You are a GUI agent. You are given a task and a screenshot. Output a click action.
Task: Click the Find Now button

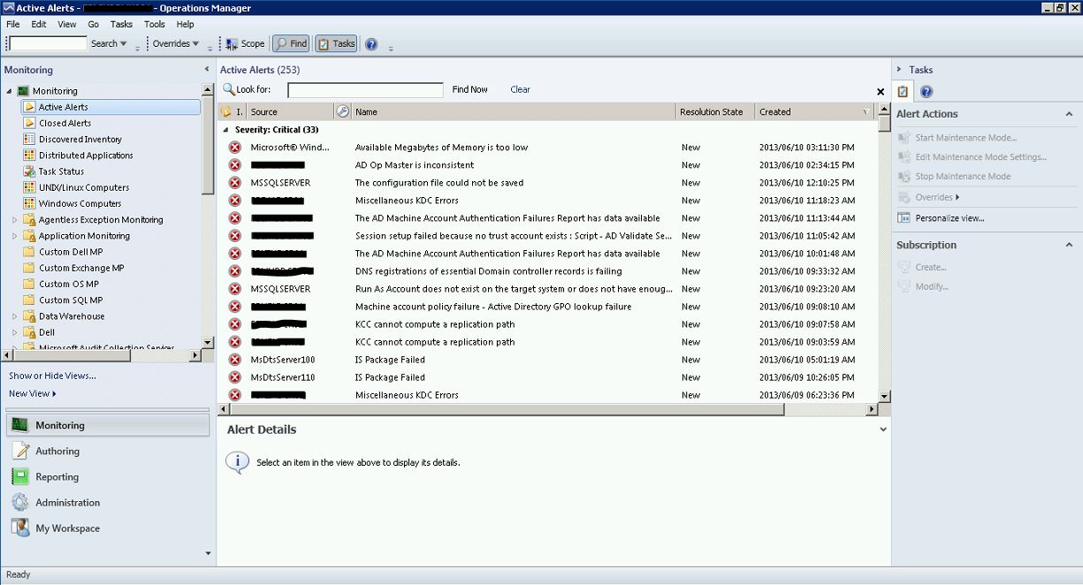469,89
